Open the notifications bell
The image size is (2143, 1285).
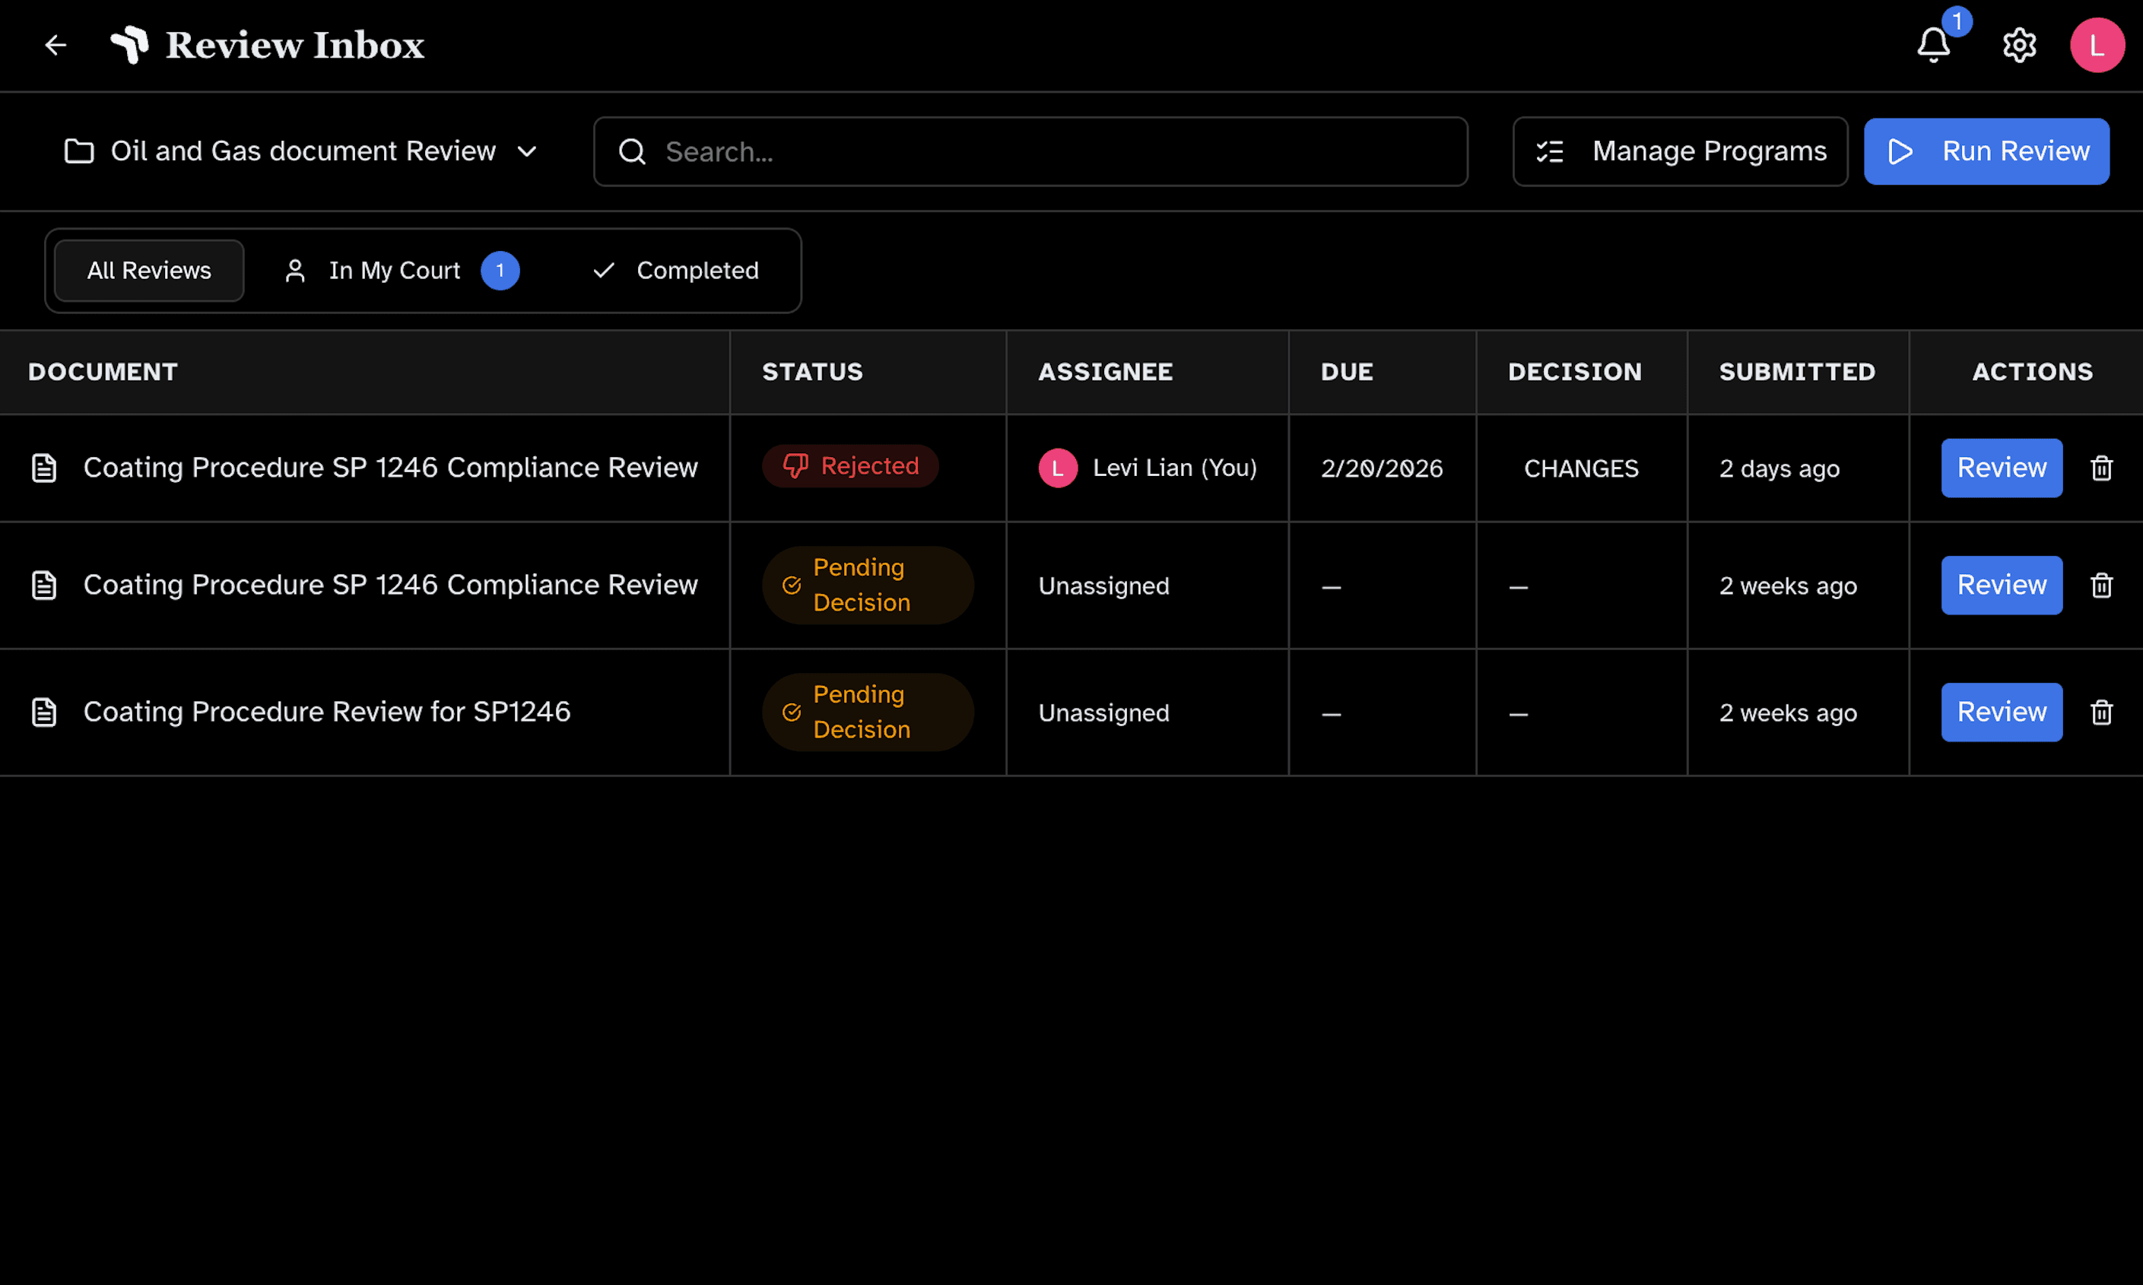pos(1932,45)
